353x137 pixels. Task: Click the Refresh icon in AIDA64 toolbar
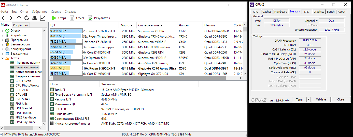[x=27, y=18]
